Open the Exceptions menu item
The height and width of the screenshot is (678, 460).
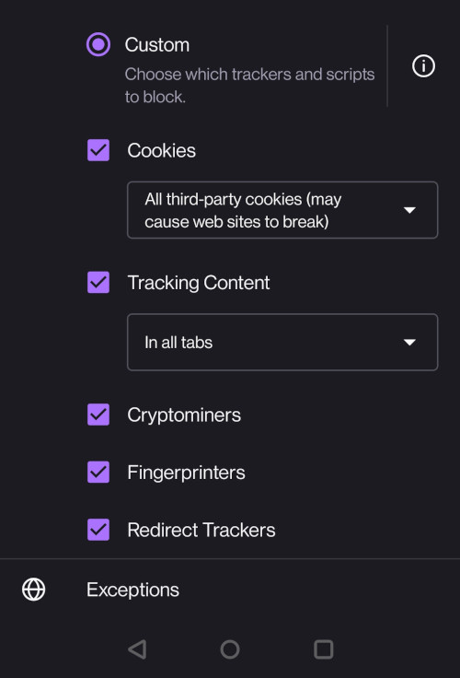[x=230, y=590]
